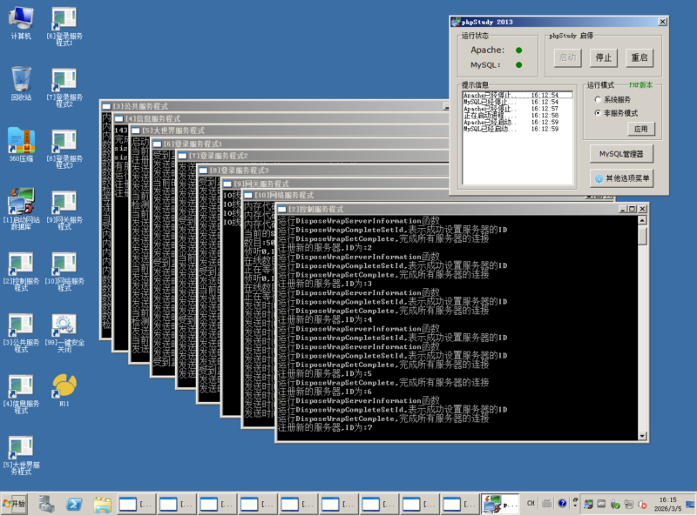Viewport: 697px width, 516px height.
Task: Click the 重启 restart button
Action: point(639,57)
